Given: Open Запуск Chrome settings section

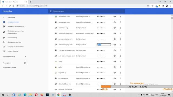Looking at the screenshot, I should (13, 51).
